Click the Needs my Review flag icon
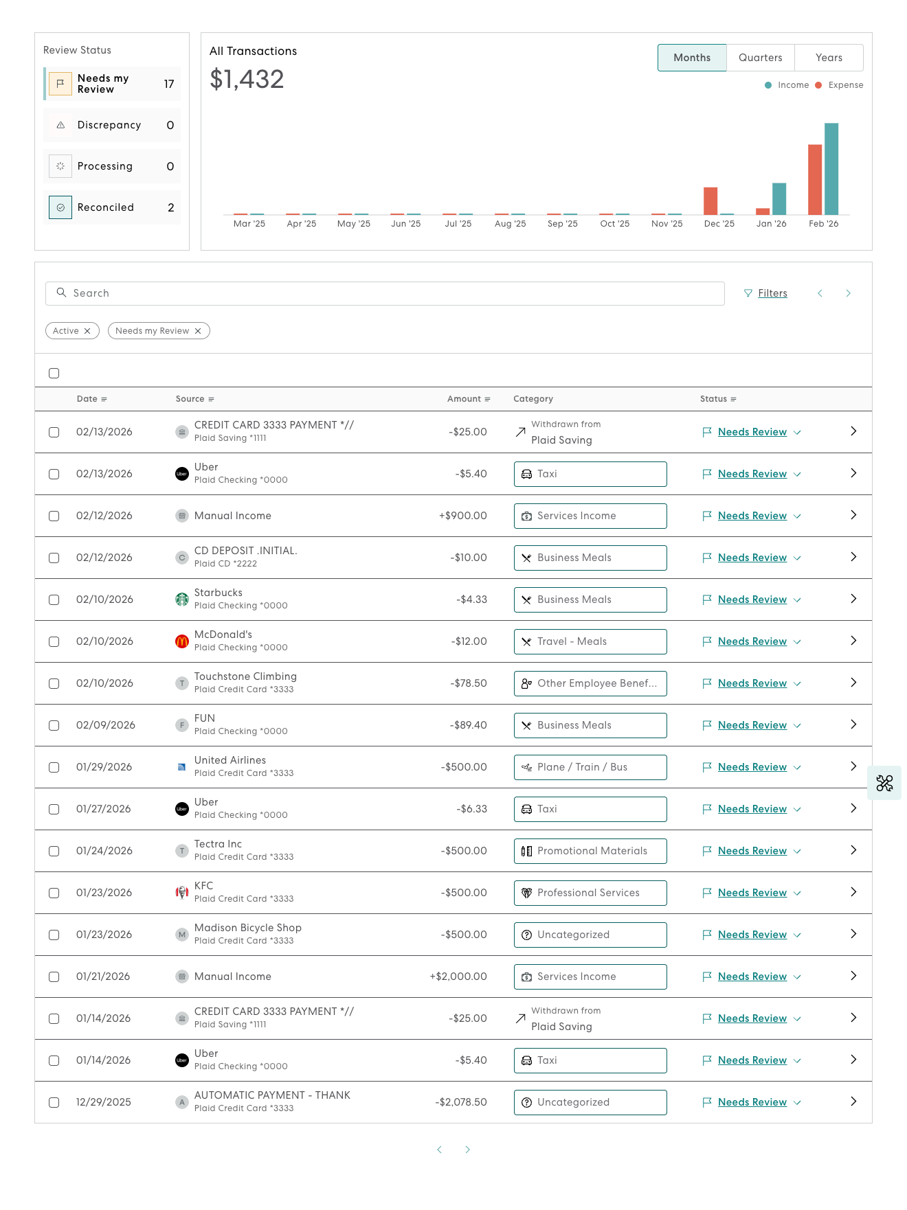The width and height of the screenshot is (907, 1210). [x=60, y=84]
